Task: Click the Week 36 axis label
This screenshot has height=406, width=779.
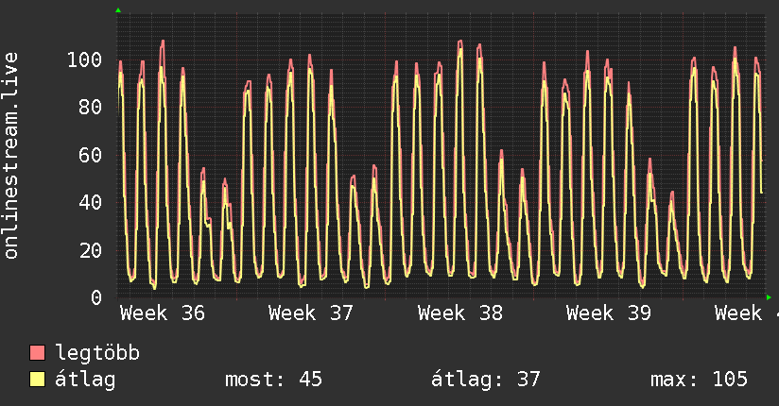Action: (x=163, y=313)
